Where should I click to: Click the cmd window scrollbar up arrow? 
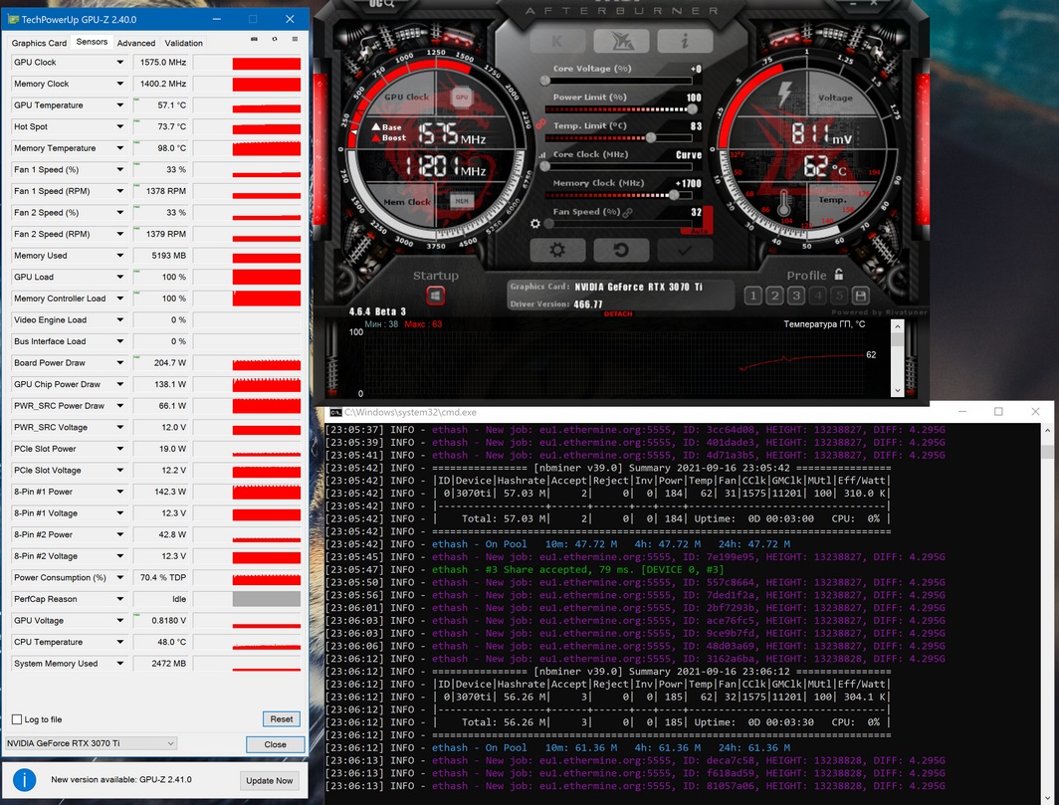click(1047, 430)
